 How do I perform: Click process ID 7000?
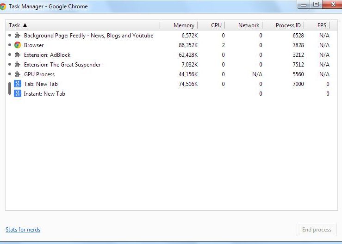point(298,84)
